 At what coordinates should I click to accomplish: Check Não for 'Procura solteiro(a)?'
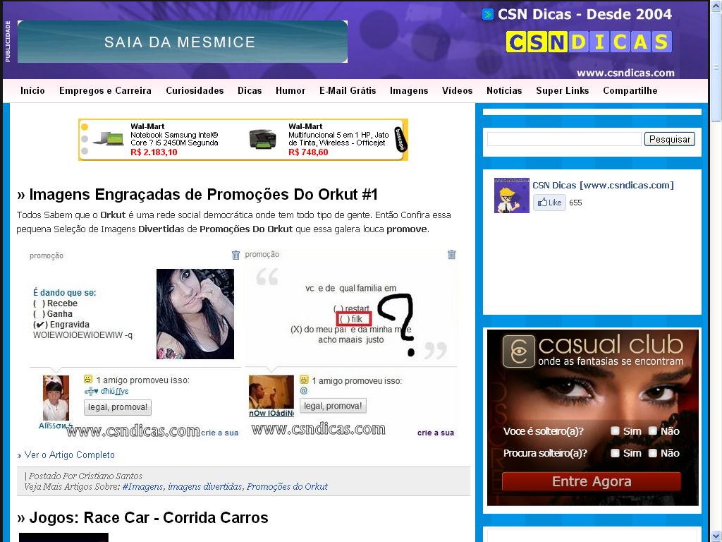[652, 453]
